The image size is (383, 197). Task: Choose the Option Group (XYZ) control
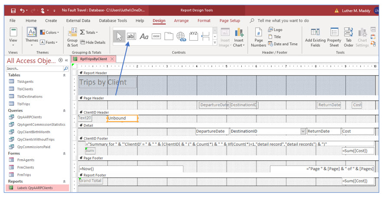[x=194, y=36]
